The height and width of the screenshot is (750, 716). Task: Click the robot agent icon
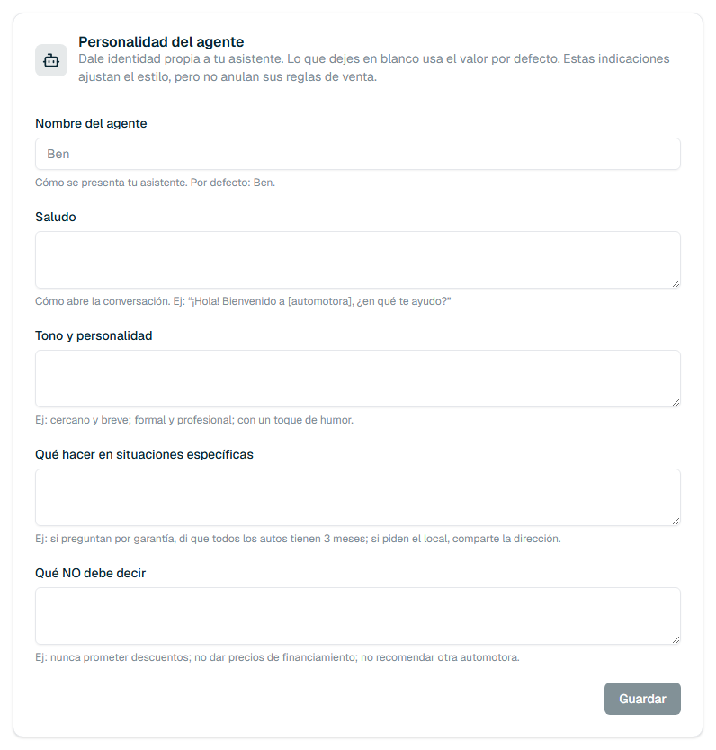pos(51,60)
